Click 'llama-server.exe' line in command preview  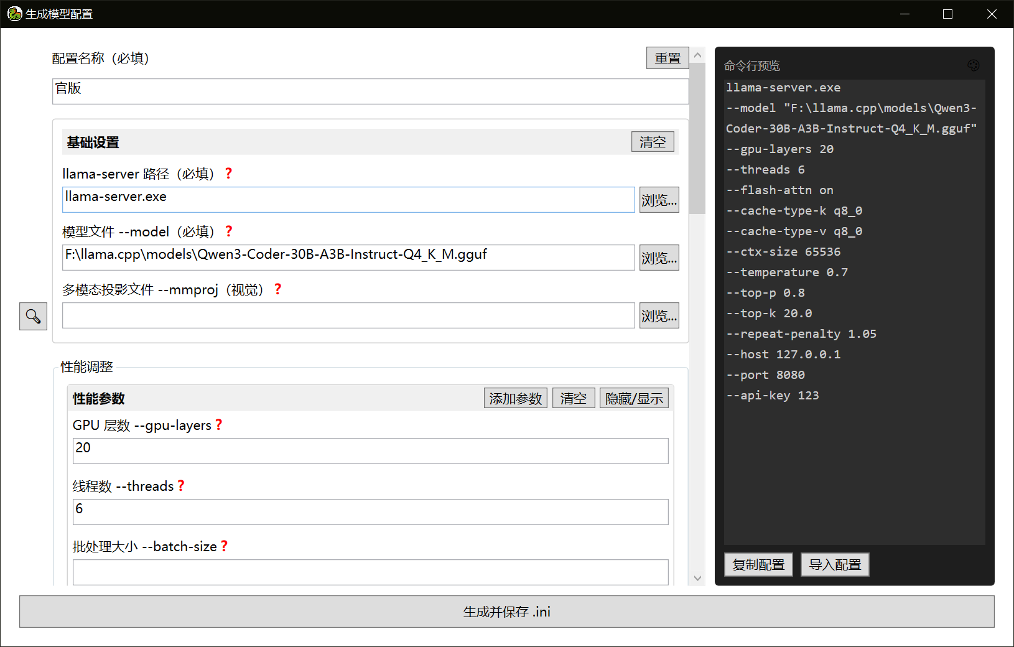783,88
